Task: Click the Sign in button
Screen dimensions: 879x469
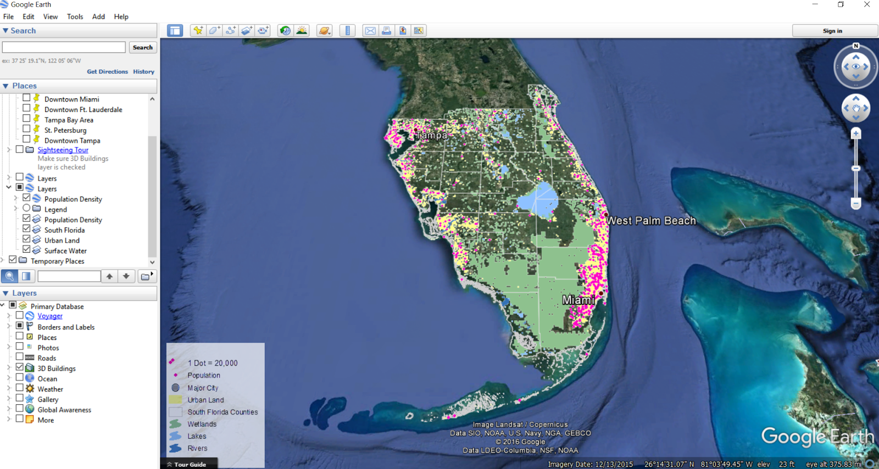Action: pyautogui.click(x=832, y=31)
